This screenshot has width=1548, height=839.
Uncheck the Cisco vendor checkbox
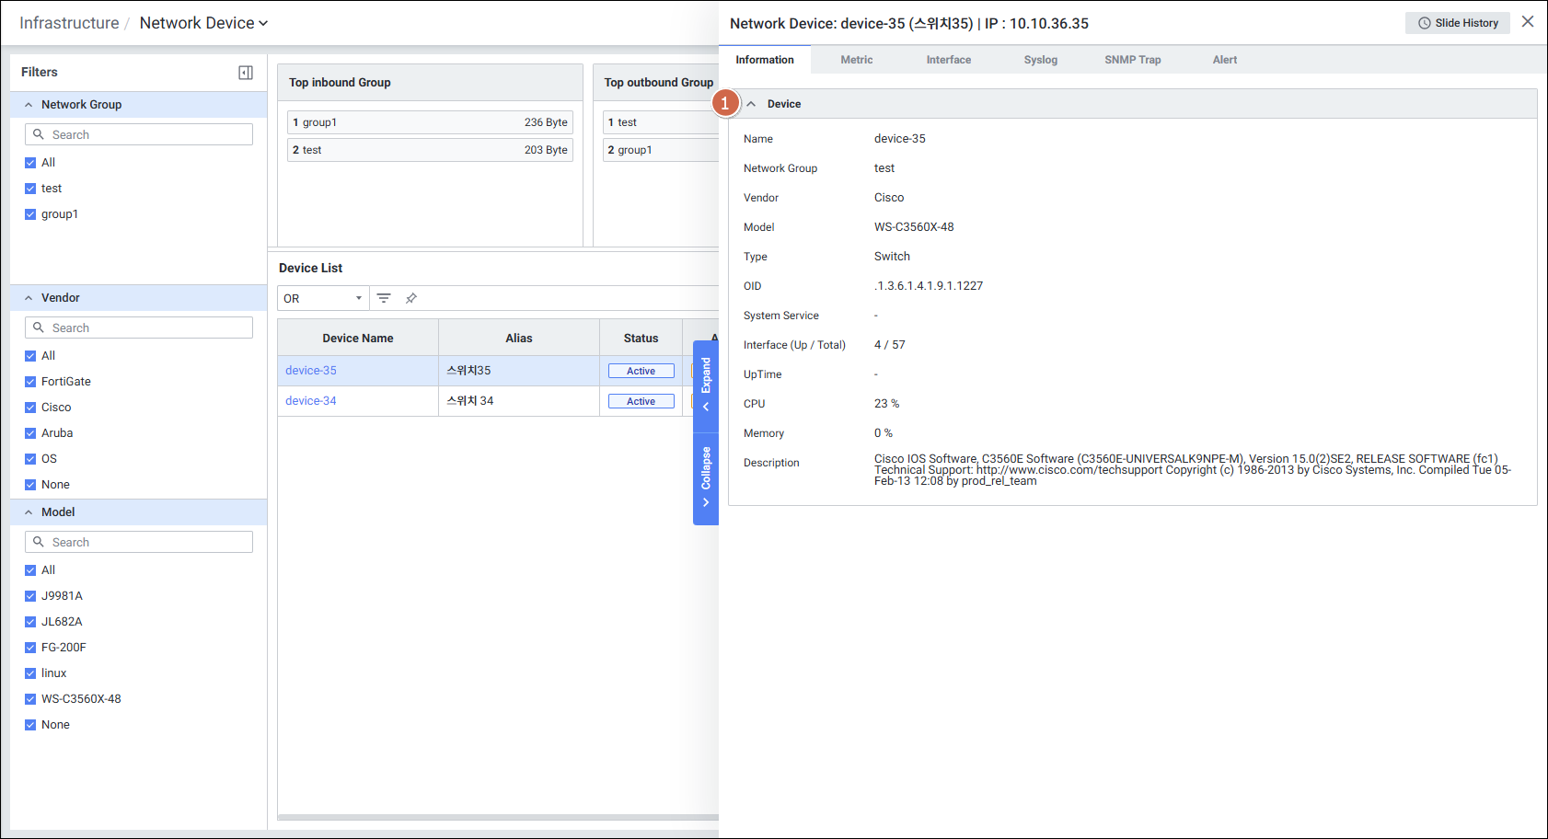(x=30, y=408)
